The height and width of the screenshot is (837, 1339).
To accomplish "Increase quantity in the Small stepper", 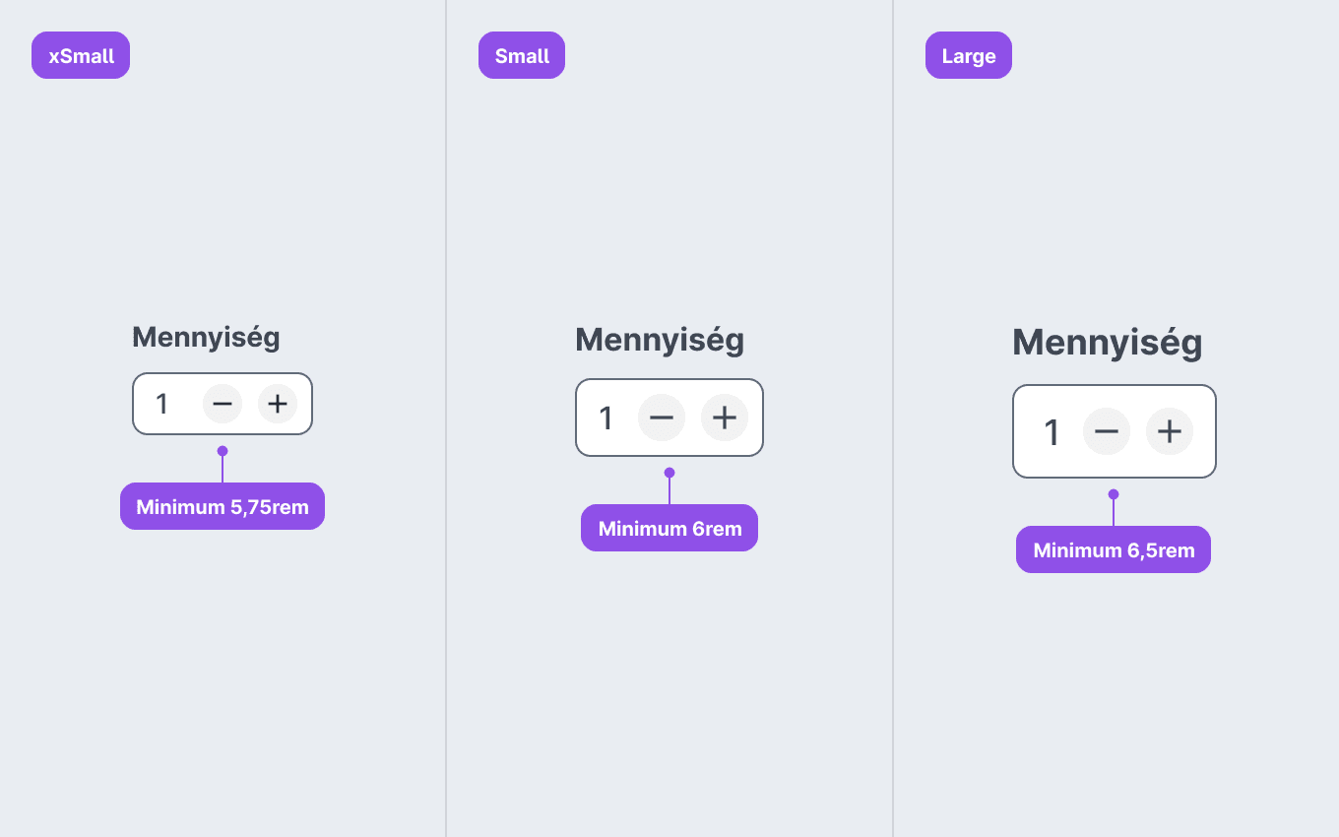I will click(725, 418).
